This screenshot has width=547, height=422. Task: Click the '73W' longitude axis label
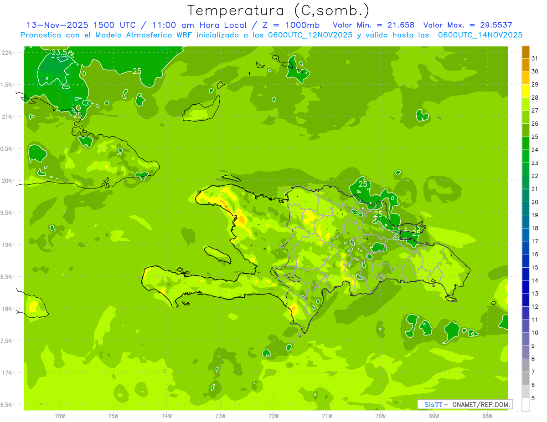tap(220, 416)
